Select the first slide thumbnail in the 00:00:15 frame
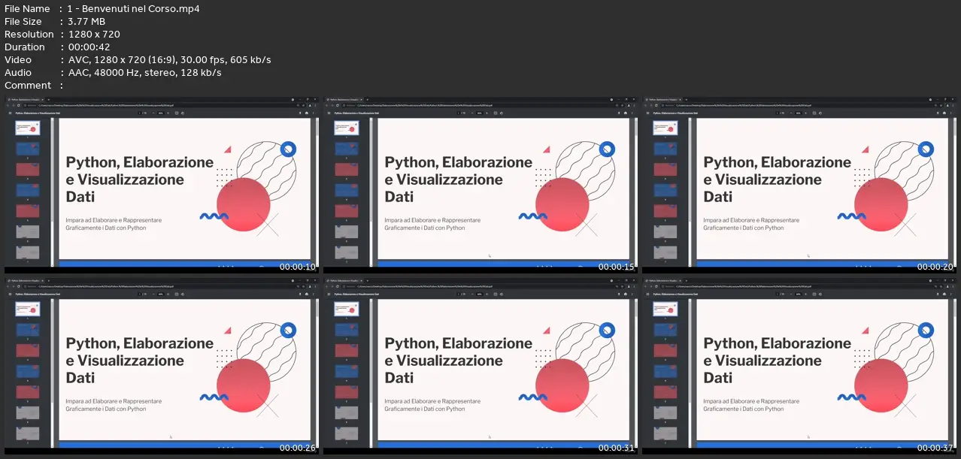 point(347,128)
